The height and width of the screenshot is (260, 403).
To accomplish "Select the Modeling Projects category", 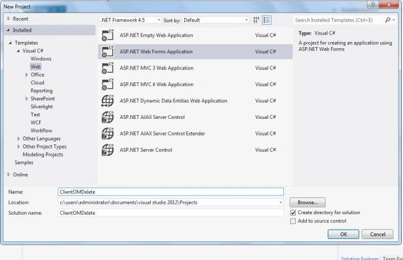I will click(x=43, y=155).
